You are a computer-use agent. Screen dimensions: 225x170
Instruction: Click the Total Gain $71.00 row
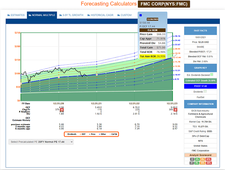(152, 48)
